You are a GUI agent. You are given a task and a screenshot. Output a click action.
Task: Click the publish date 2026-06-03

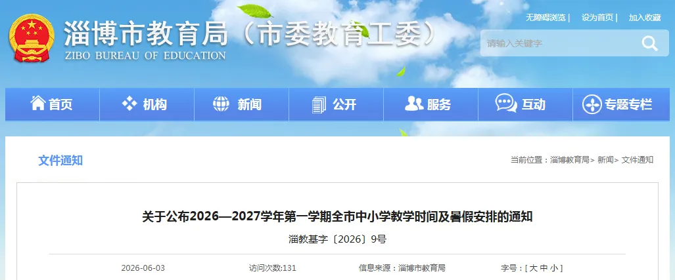[x=143, y=268]
